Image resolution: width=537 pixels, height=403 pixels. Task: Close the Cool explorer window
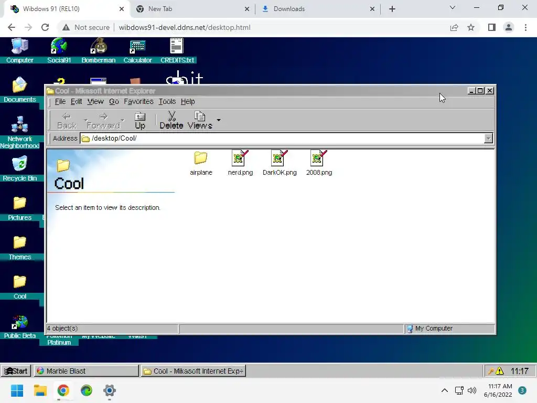coord(490,90)
